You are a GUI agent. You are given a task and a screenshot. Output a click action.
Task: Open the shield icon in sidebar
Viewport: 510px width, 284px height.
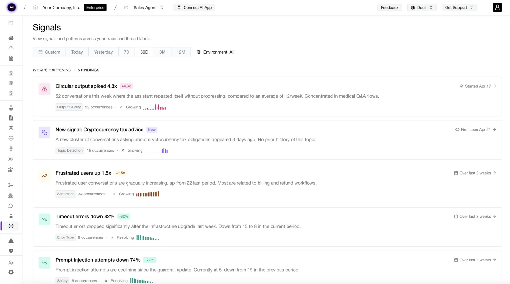point(11,251)
